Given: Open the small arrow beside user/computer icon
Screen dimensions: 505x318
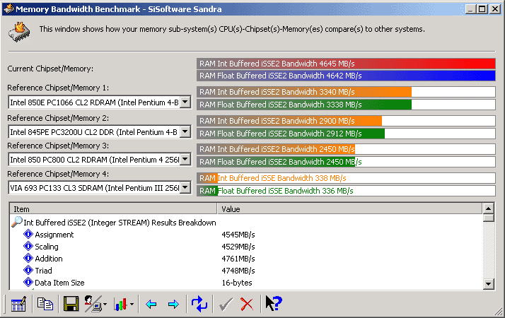Looking at the screenshot, I should [105, 304].
